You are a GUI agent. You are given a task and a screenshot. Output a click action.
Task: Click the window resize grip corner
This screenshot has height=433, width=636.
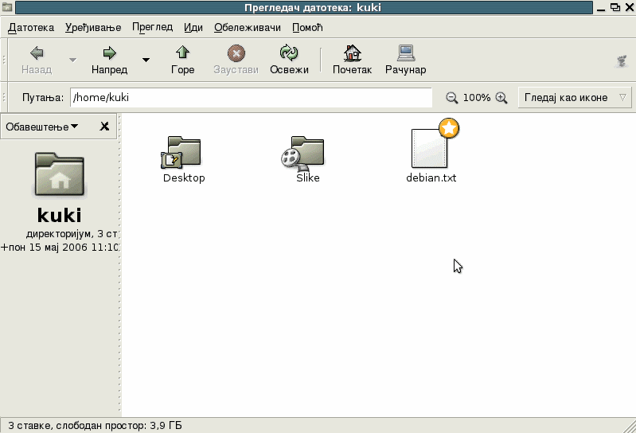point(630,427)
